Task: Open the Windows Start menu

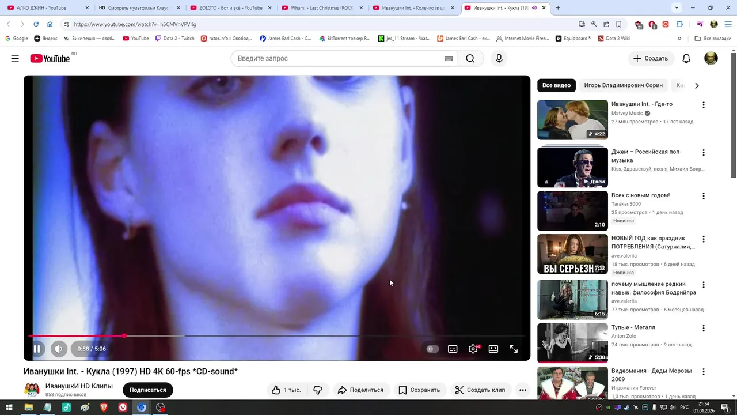Action: pyautogui.click(x=9, y=408)
